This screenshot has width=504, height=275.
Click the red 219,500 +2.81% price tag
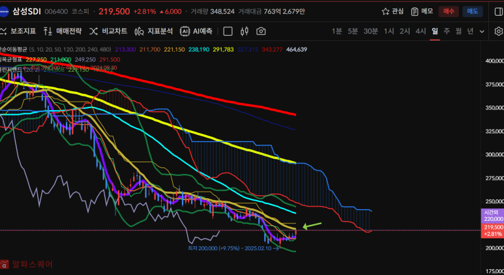(492, 231)
